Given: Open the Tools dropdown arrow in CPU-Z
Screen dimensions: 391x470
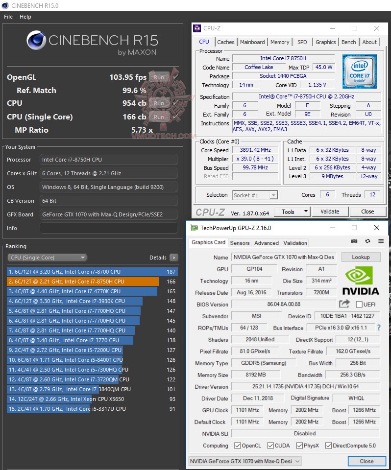Looking at the screenshot, I should click(306, 211).
